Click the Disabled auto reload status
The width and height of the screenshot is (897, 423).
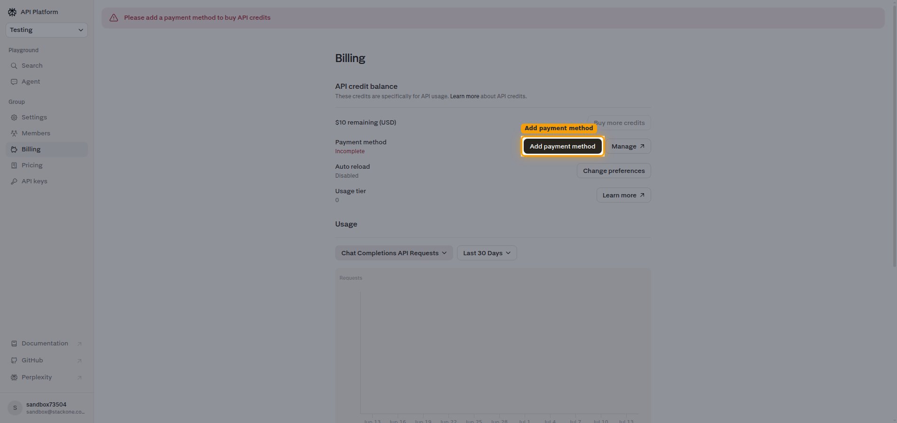[346, 176]
